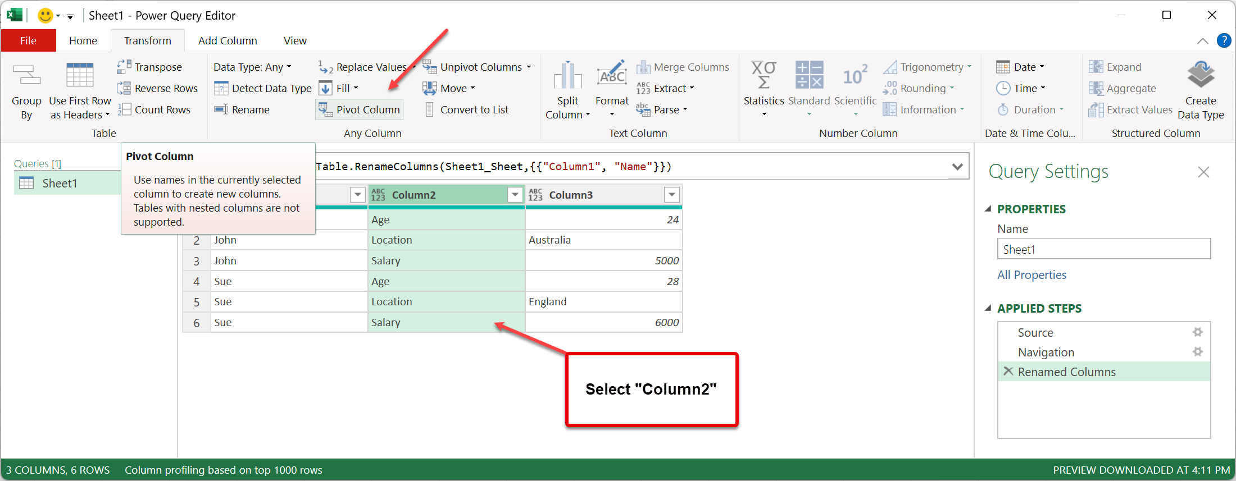Open settings gear for Navigation step
1236x481 pixels.
[x=1198, y=352]
